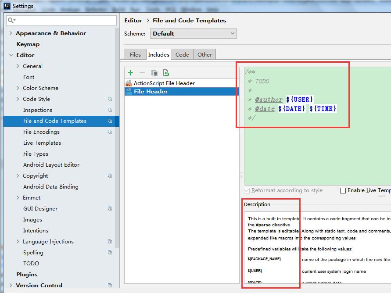
Task: Click the minus Remove Template icon
Action: click(142, 73)
